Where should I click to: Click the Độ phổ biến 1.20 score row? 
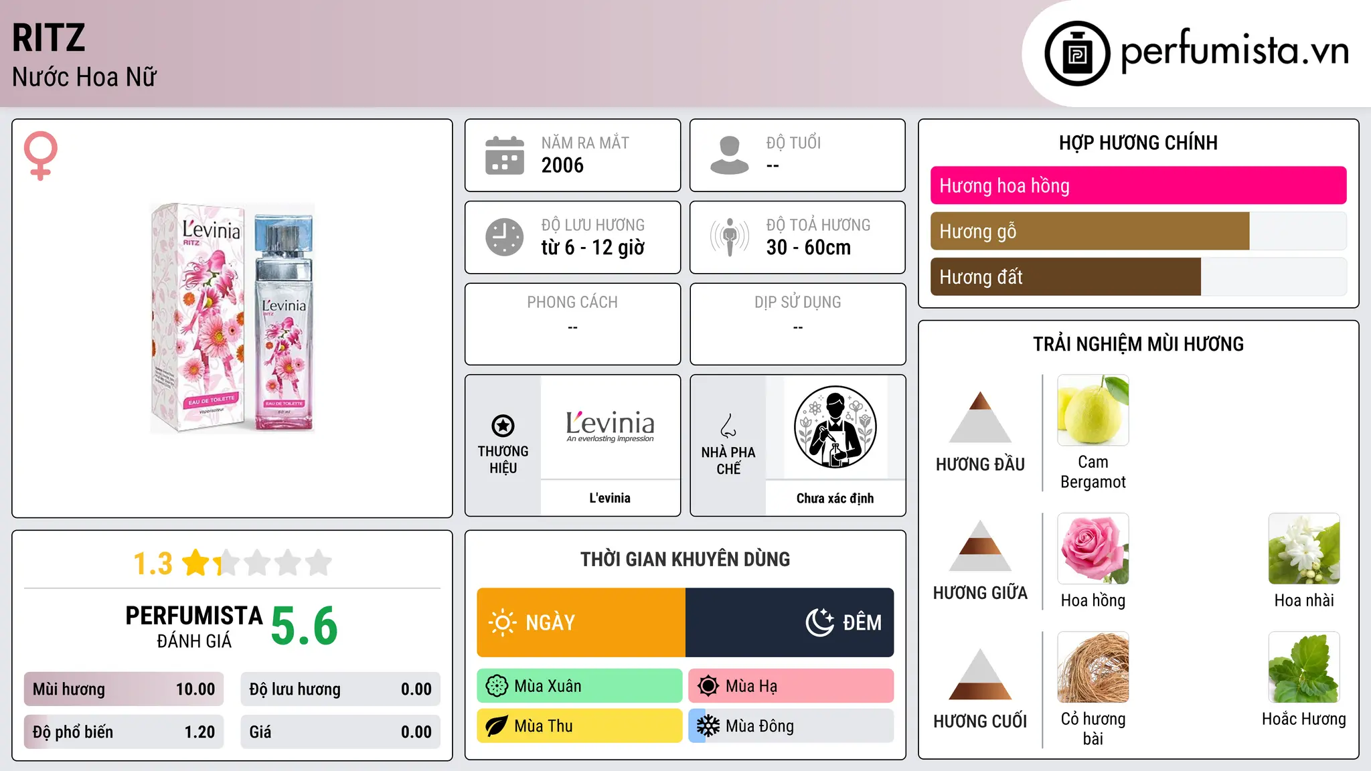[124, 732]
